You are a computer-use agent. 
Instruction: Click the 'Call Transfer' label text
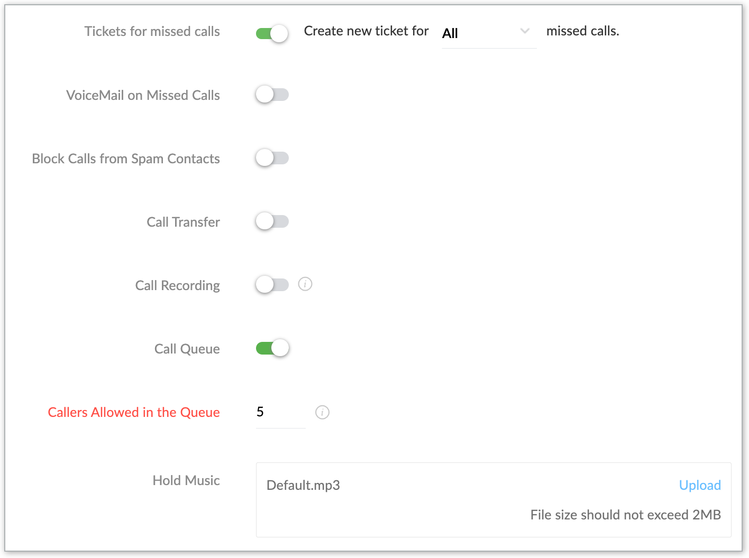[x=183, y=222]
